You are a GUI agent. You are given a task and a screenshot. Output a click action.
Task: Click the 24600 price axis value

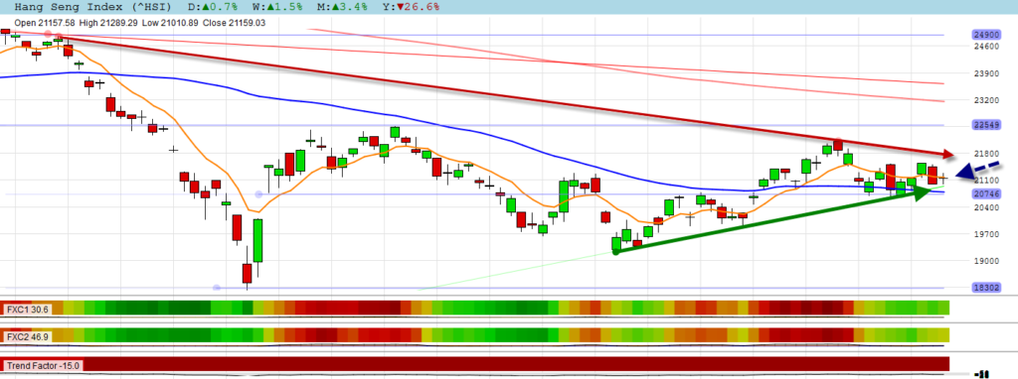[985, 46]
